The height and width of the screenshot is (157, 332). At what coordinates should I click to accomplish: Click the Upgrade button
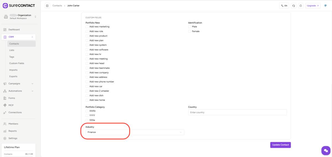pos(313,6)
